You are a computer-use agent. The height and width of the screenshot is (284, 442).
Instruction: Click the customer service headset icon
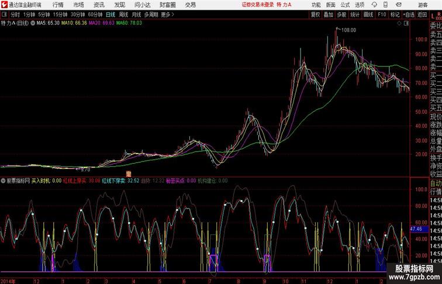374,5
